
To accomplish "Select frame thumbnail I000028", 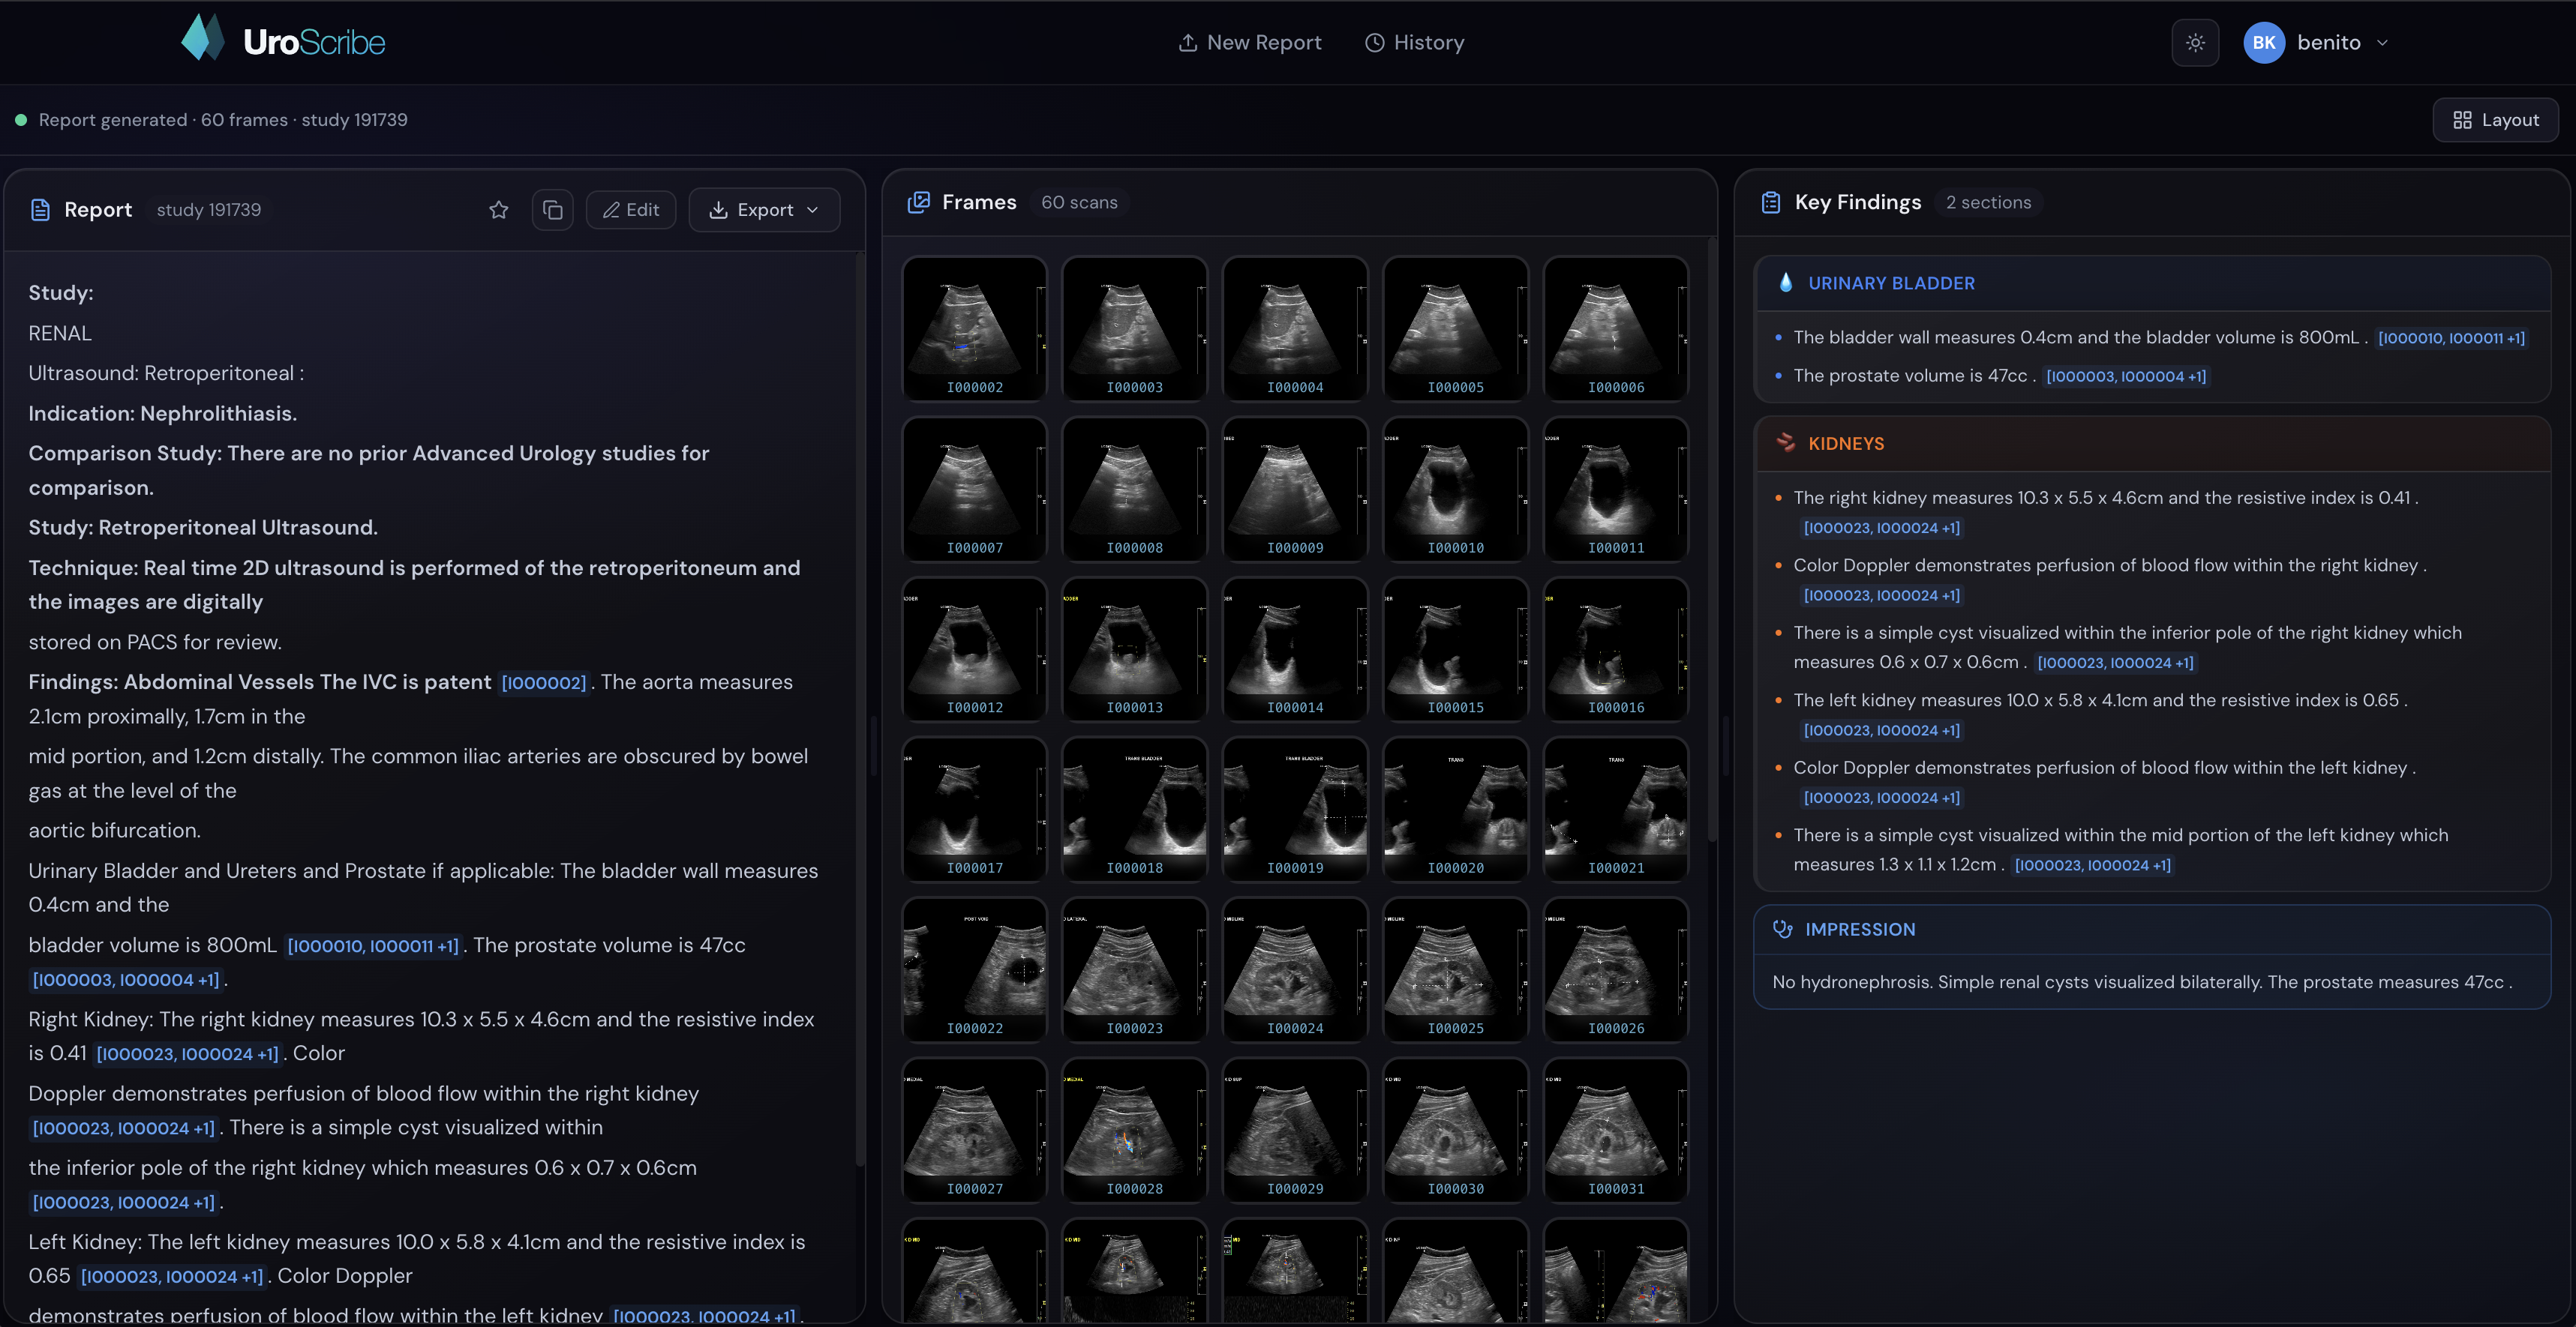I will (1134, 1129).
